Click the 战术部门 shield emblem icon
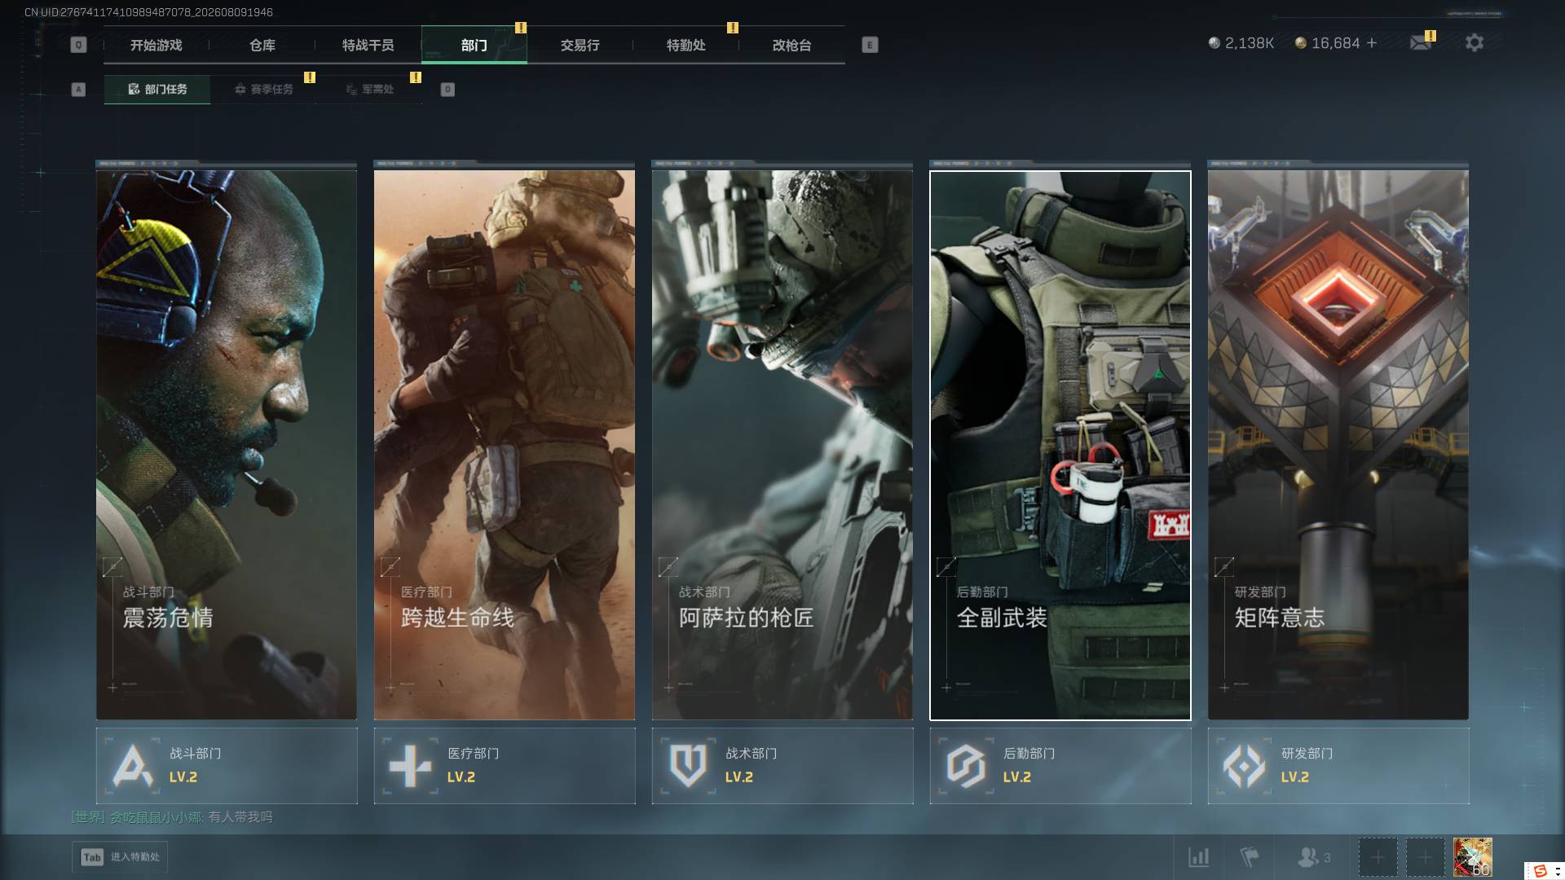Viewport: 1565px width, 880px height. coord(688,766)
